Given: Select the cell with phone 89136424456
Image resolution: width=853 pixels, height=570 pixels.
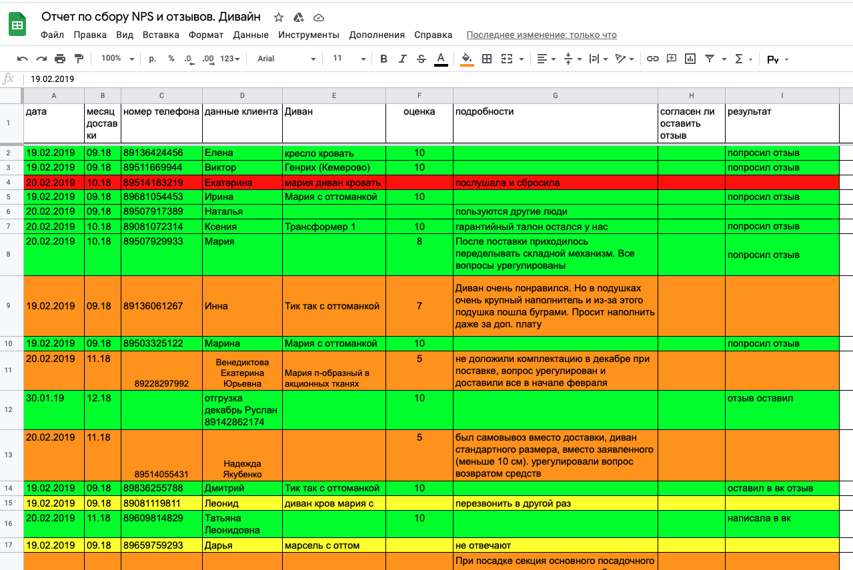Looking at the screenshot, I should tap(161, 153).
